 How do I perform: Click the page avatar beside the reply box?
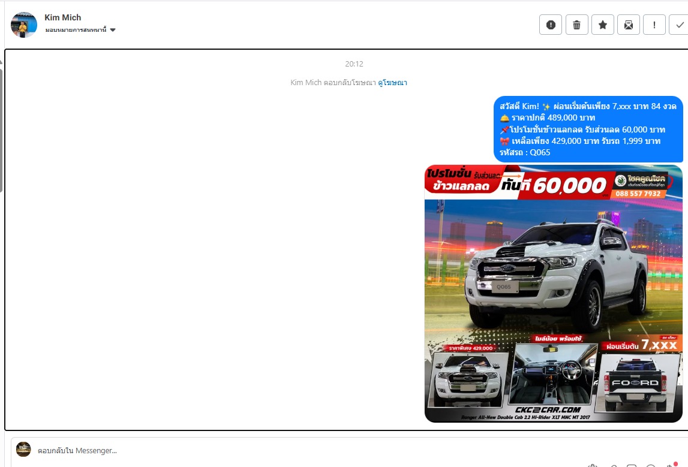point(24,449)
